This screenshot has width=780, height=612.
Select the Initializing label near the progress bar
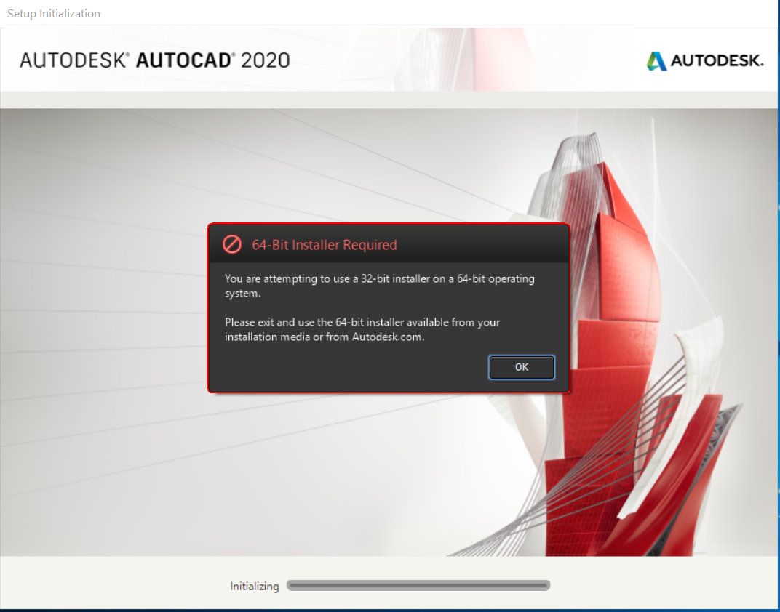[254, 586]
